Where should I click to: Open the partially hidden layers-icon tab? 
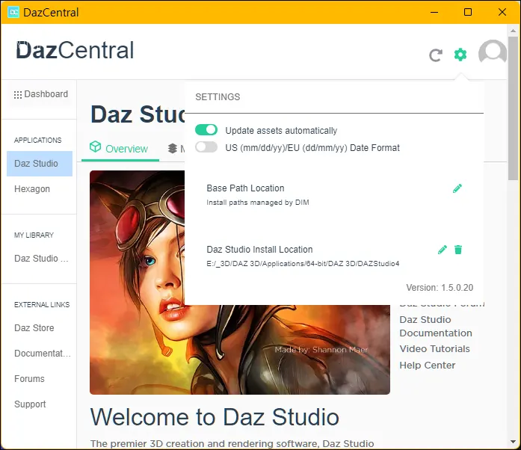tap(176, 148)
